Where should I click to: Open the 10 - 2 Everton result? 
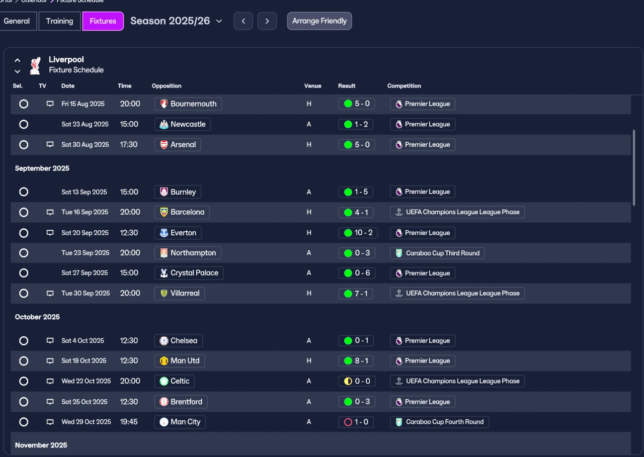pyautogui.click(x=358, y=233)
